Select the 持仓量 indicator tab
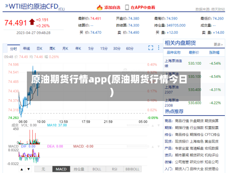This screenshot has height=173, width=228. point(79,169)
